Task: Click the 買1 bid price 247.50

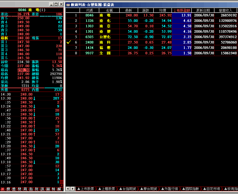Action: (23, 42)
